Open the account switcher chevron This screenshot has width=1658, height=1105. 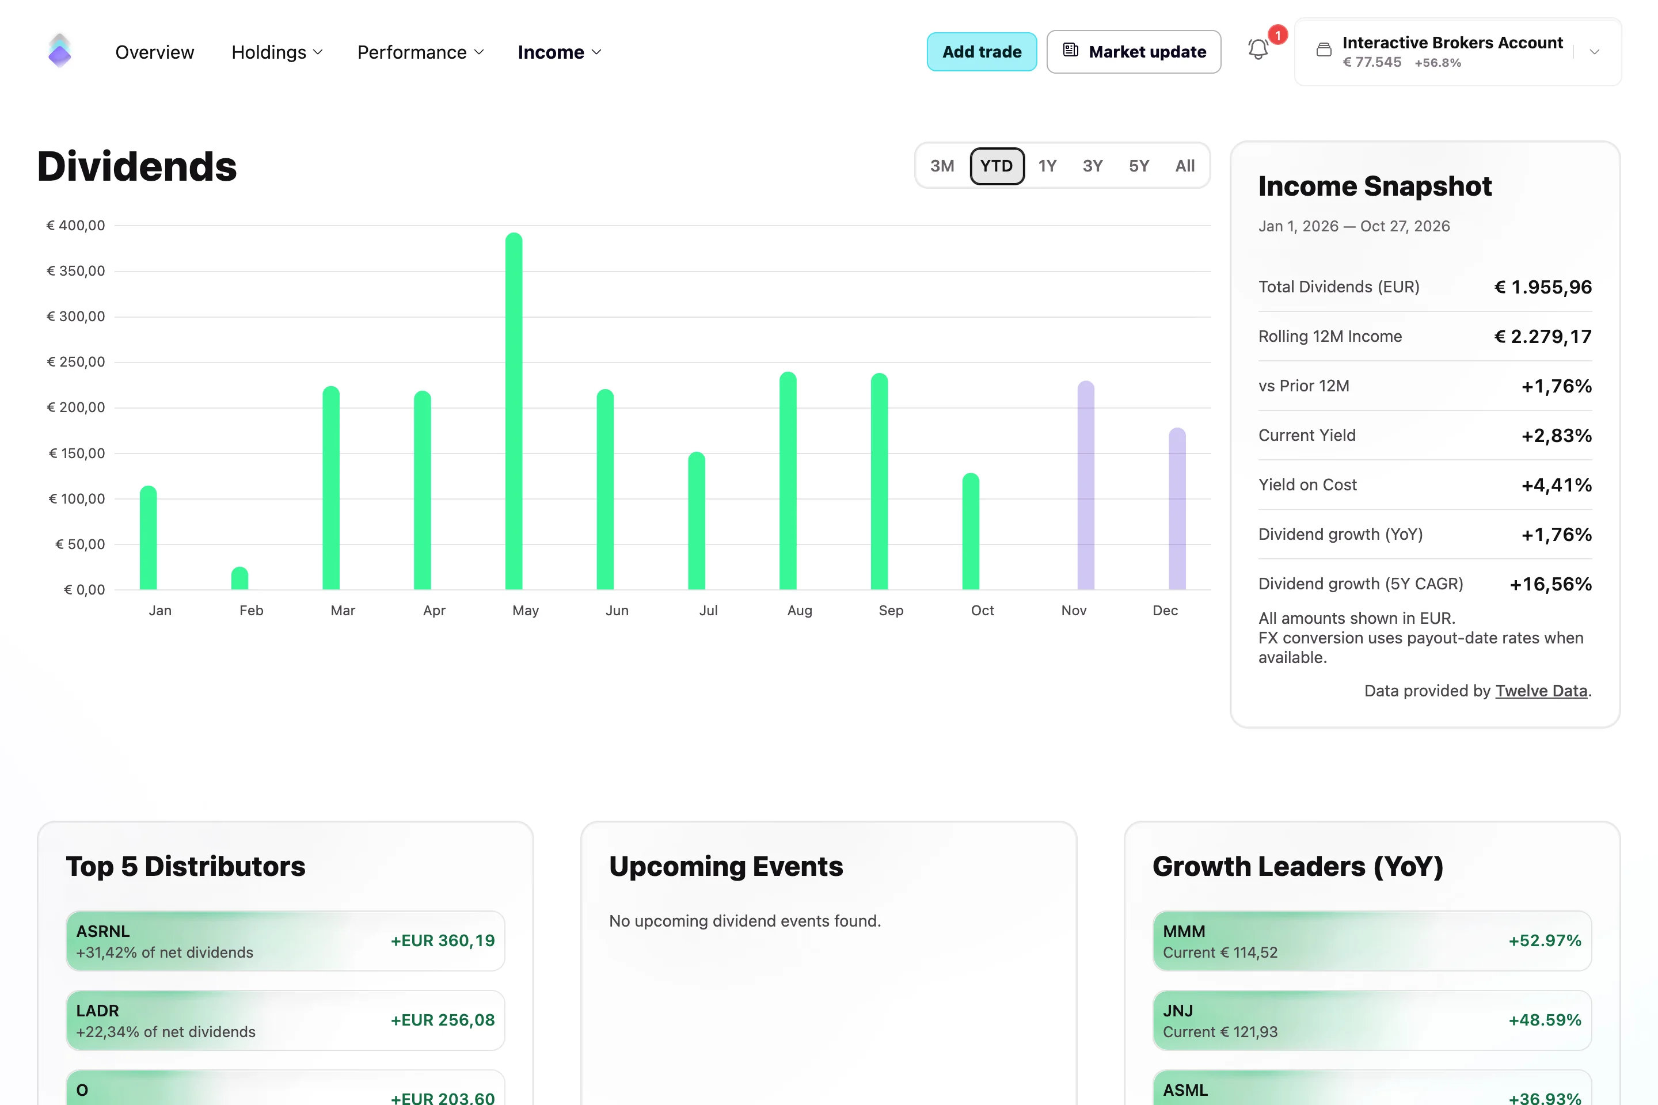tap(1595, 52)
